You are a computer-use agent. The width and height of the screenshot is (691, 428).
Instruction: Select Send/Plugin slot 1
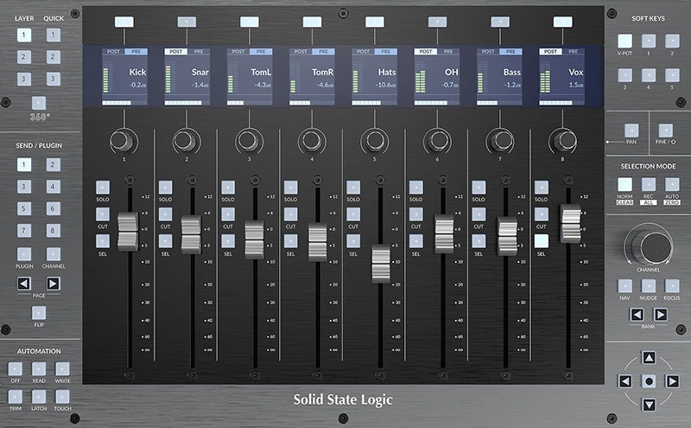point(24,164)
